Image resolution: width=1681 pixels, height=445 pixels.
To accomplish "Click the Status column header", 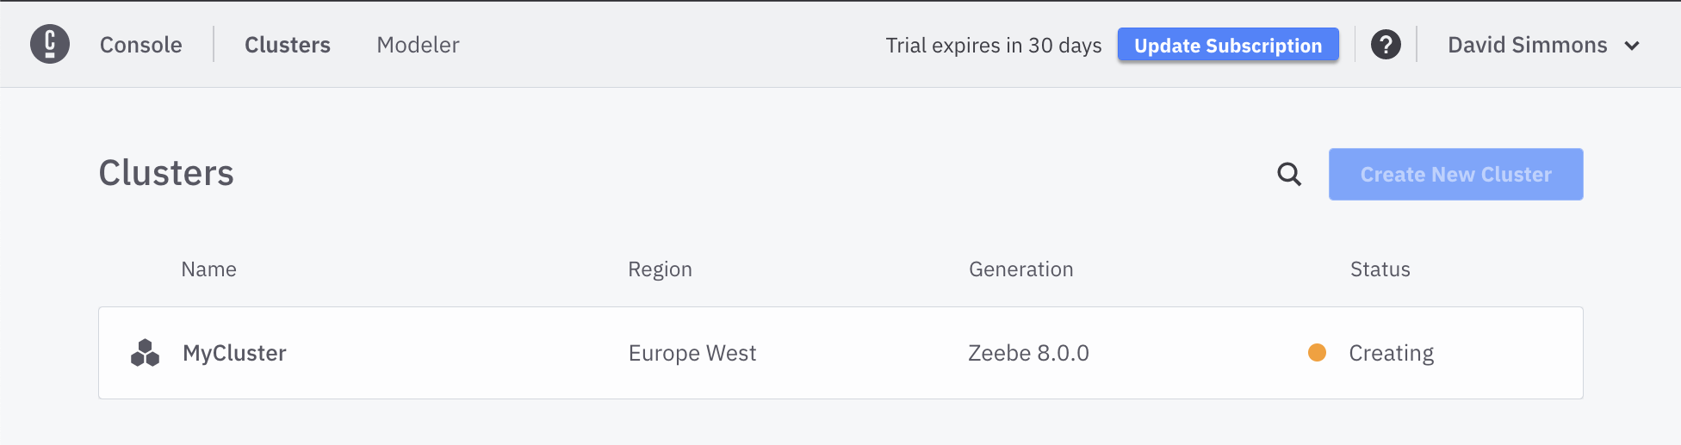I will (1380, 269).
